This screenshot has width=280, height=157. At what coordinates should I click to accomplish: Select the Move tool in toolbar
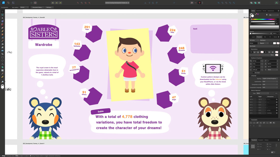point(2,11)
